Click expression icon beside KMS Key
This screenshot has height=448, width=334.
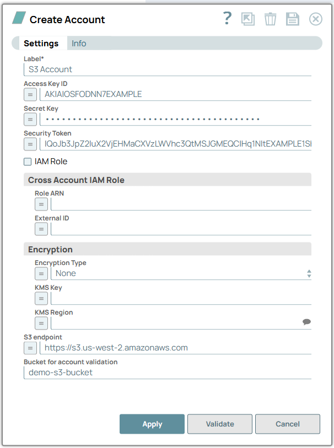[41, 298]
